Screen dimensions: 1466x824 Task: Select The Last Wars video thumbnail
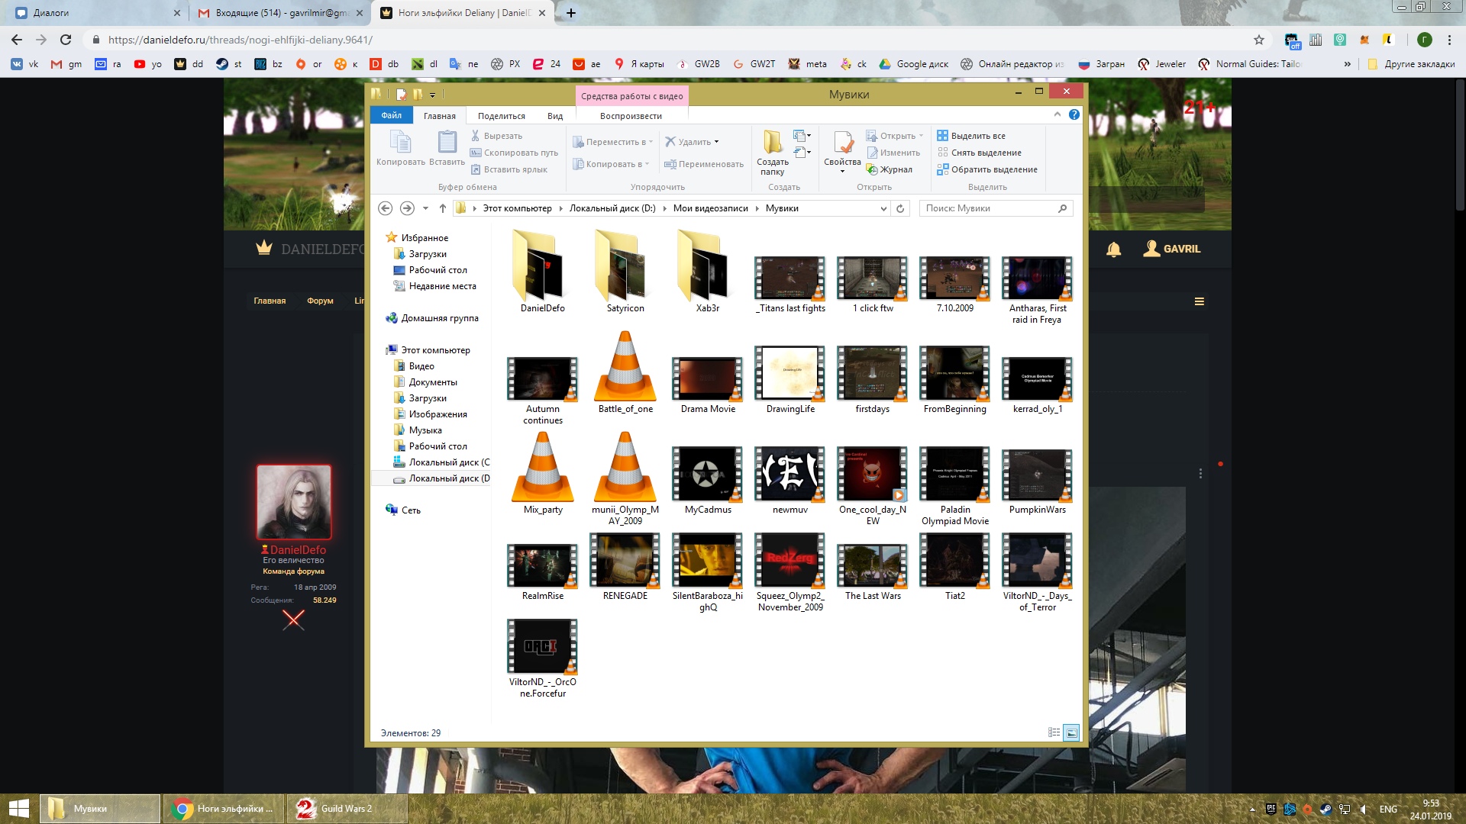click(873, 568)
